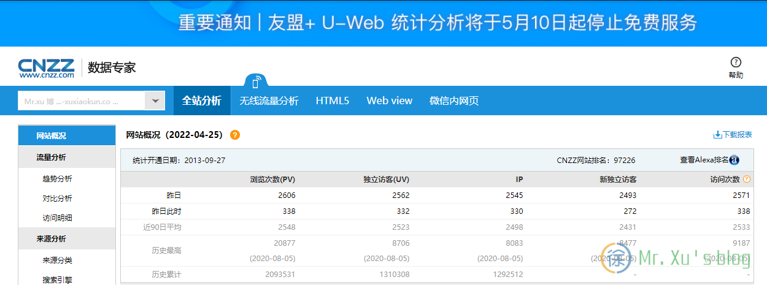This screenshot has height=285, width=767.
Task: Collapse the 来源分析 sidebar section
Action: (67, 238)
